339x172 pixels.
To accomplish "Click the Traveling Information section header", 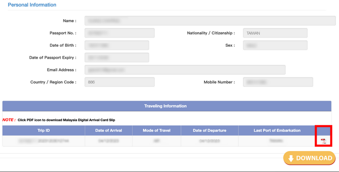I will [x=167, y=106].
